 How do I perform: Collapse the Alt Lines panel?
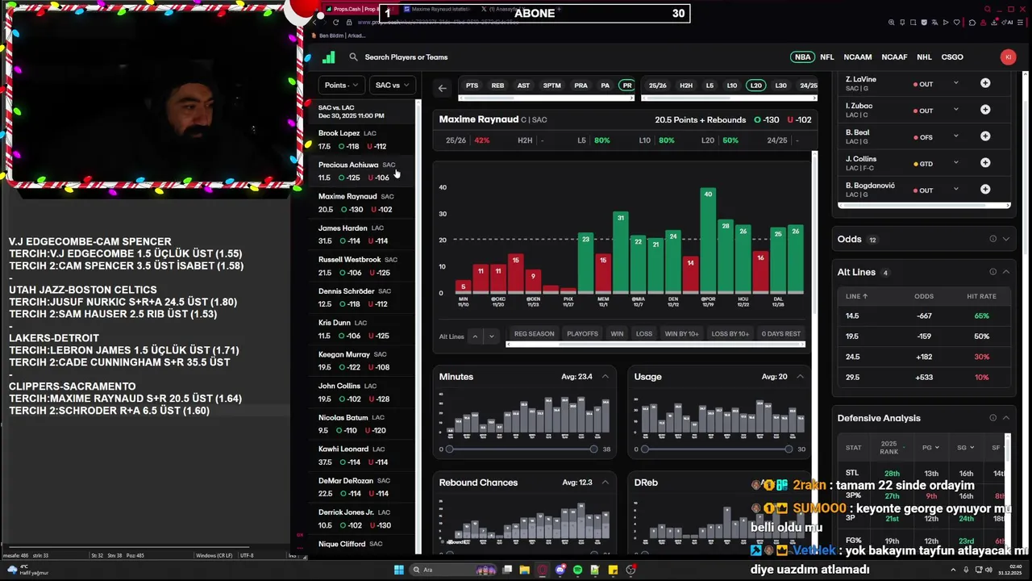point(1005,272)
